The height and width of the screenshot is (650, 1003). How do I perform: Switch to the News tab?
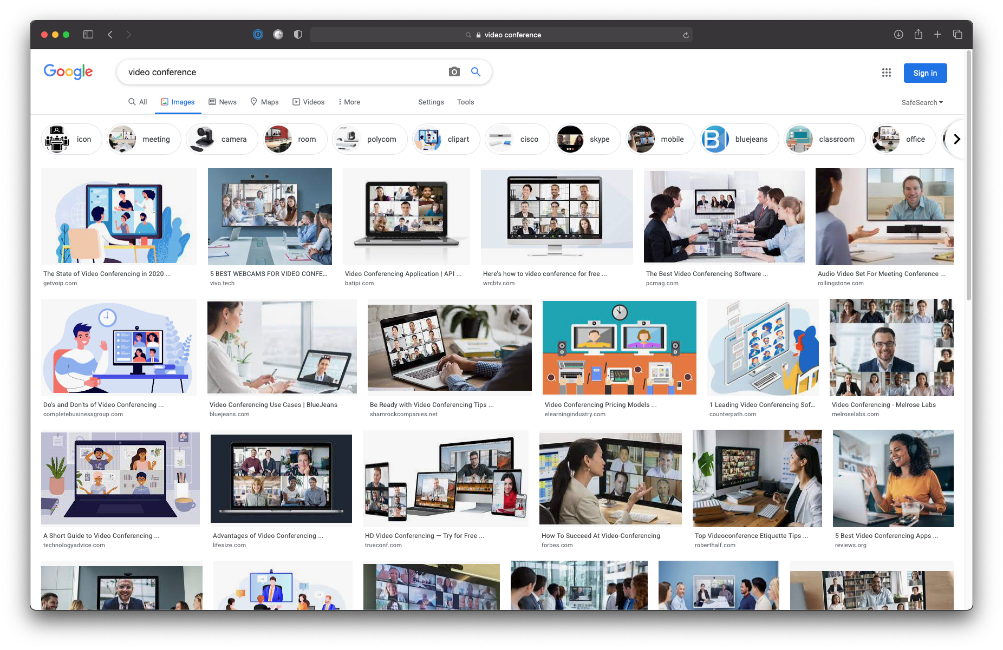point(223,102)
